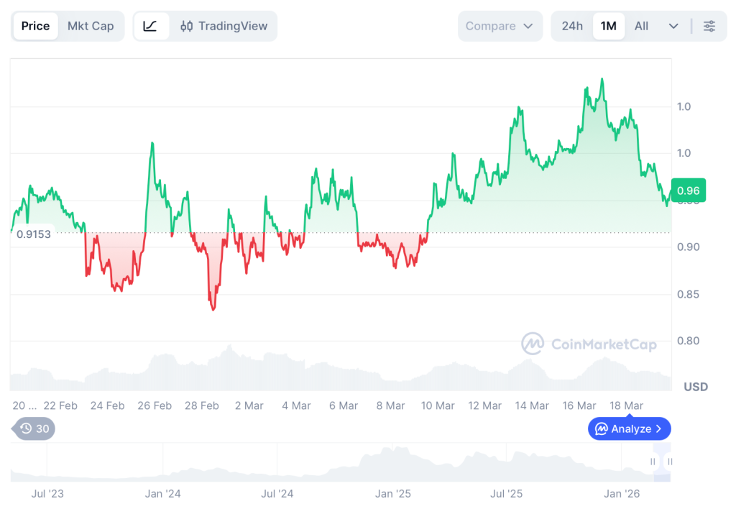
Task: Switch to the Mkt Cap tab
Action: pos(91,26)
